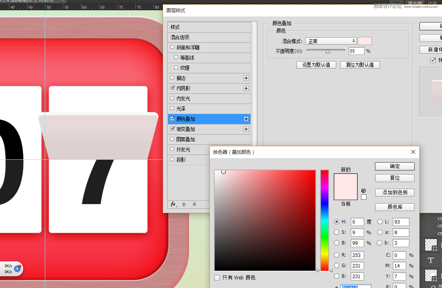Click 确定 in the color picker
Viewport: 442px width, 288px height.
(x=394, y=166)
